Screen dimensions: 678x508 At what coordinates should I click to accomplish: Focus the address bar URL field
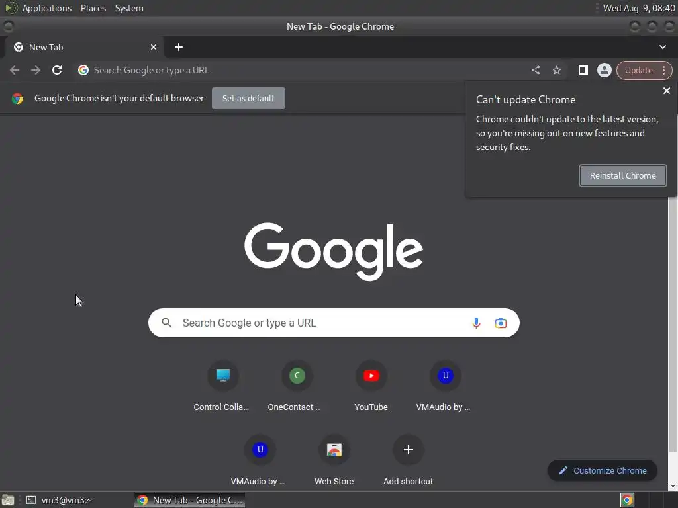[303, 70]
